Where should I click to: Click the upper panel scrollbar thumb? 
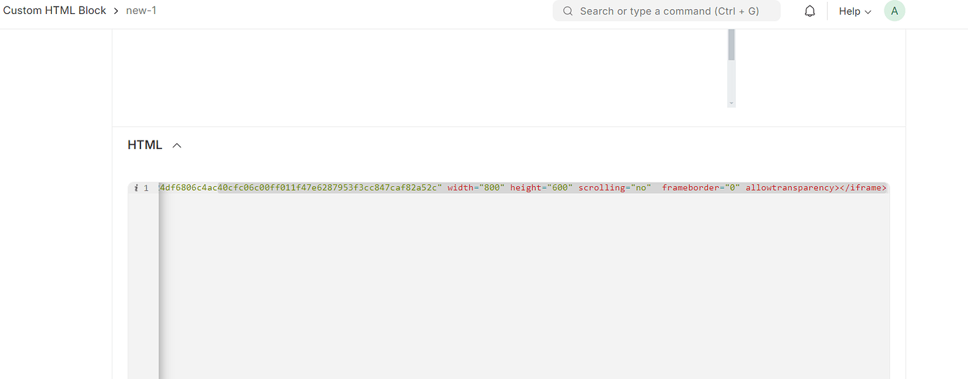(x=731, y=45)
